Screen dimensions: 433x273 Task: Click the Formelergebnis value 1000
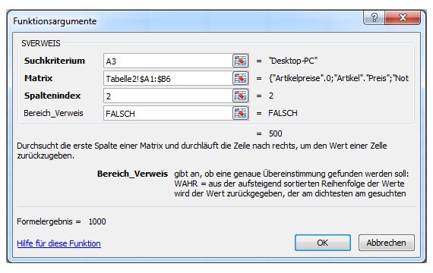[97, 221]
